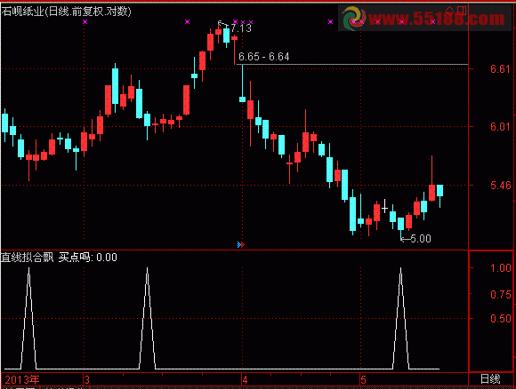This screenshot has width=516, height=389.
Task: Click the red split-window square icon at the top right
Action: click(x=462, y=10)
